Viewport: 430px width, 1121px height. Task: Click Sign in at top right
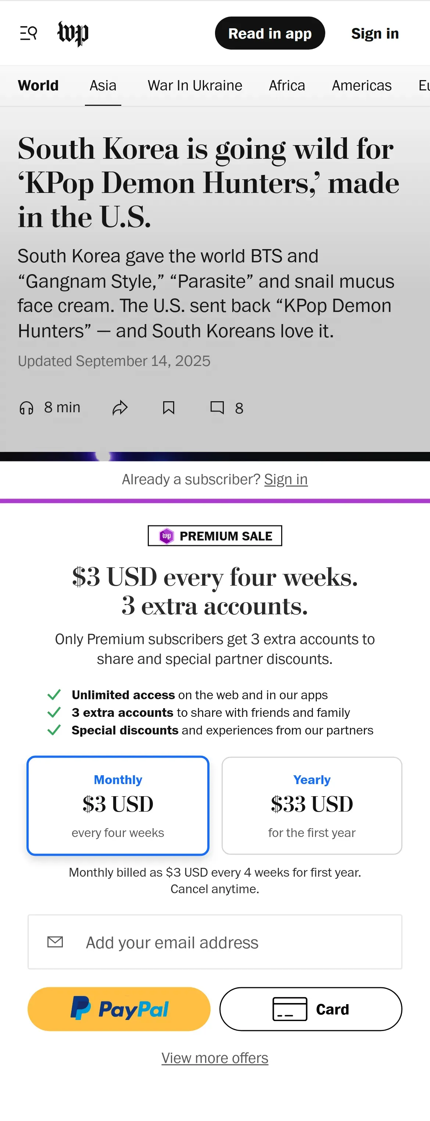(375, 33)
